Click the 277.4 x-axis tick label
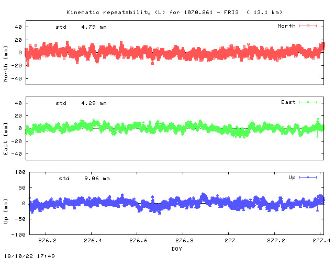335x259 pixels. 321,241
